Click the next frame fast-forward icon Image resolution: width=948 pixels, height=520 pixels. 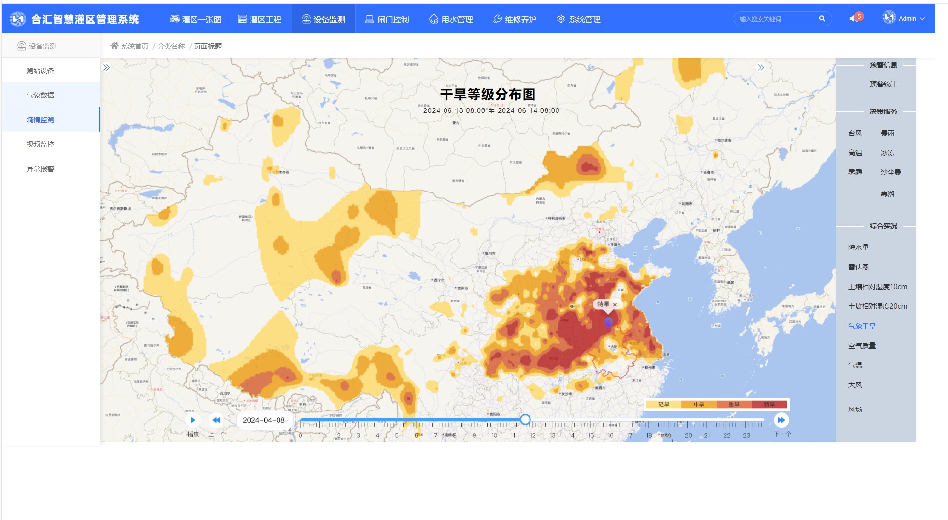pyautogui.click(x=781, y=420)
